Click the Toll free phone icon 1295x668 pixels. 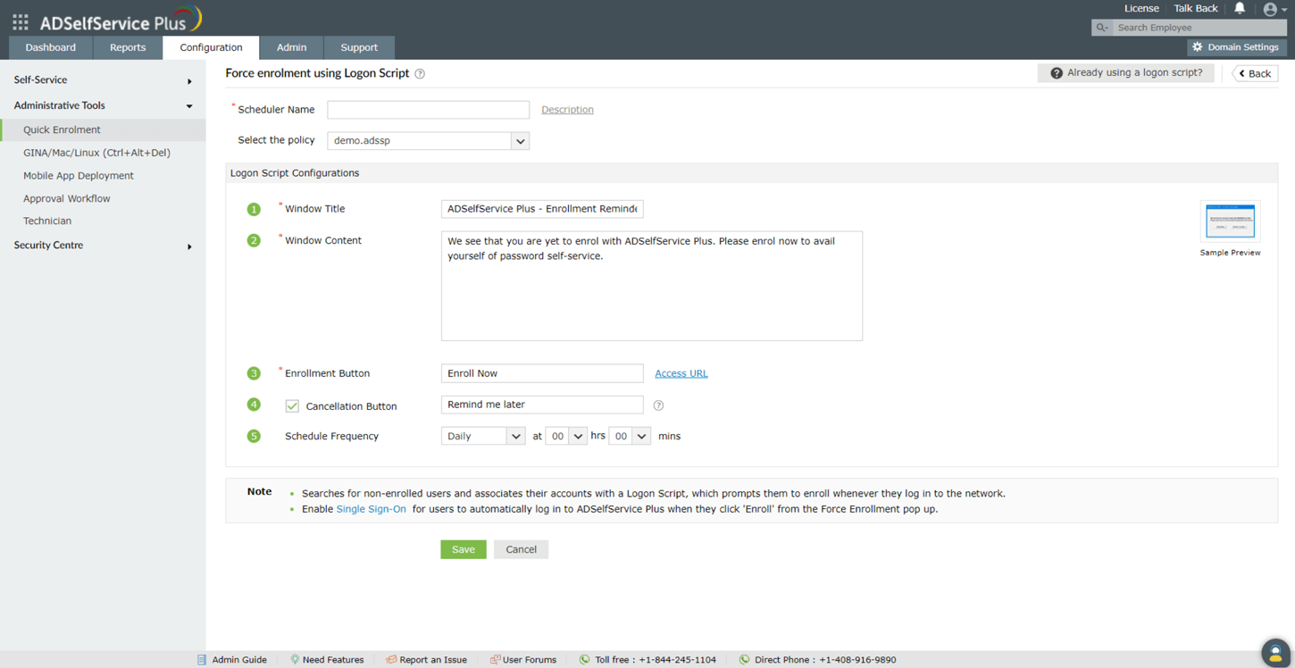coord(584,660)
